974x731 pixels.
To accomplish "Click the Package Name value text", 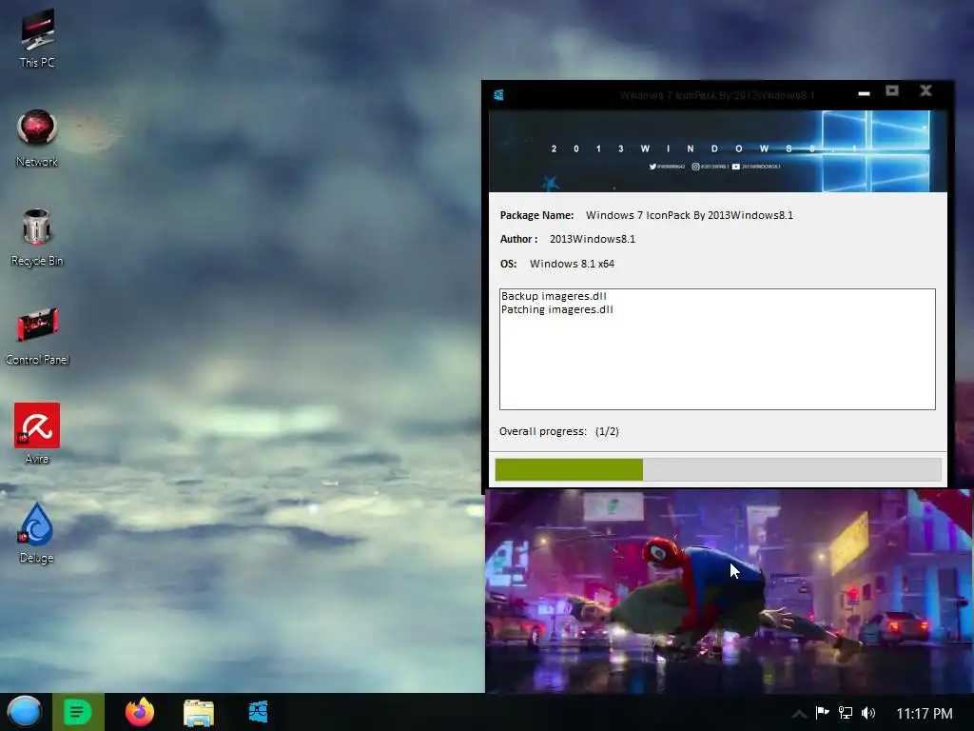I will 690,215.
